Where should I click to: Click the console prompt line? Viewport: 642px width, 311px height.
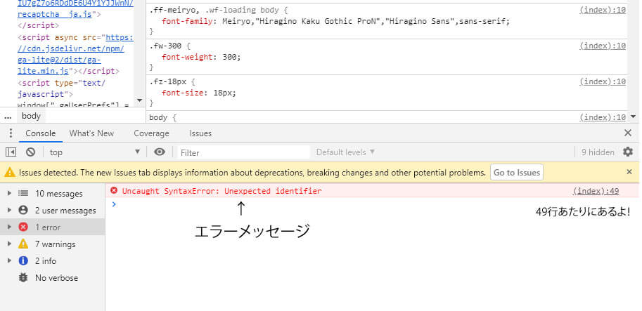click(x=373, y=204)
